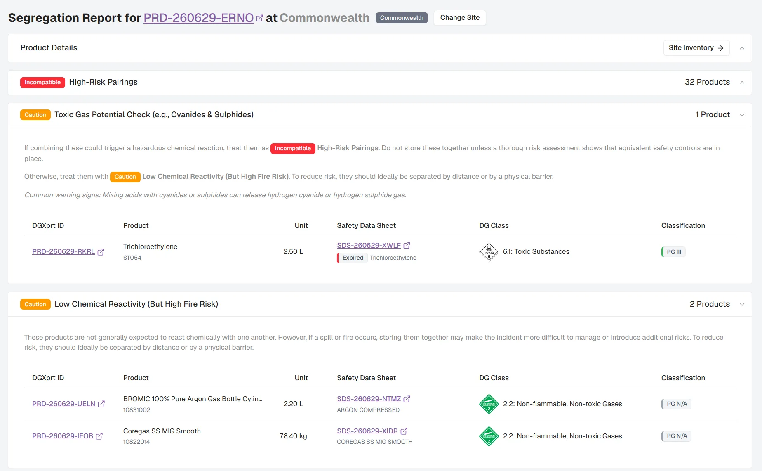
Task: Click the Caution badge on Low Chemical Reactivity header
Action: click(x=35, y=304)
